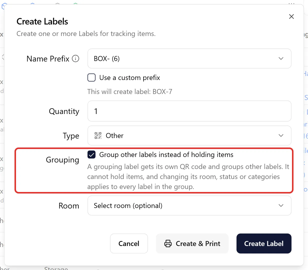The image size is (308, 270).
Task: Click the Create & Print button
Action: tap(192, 243)
